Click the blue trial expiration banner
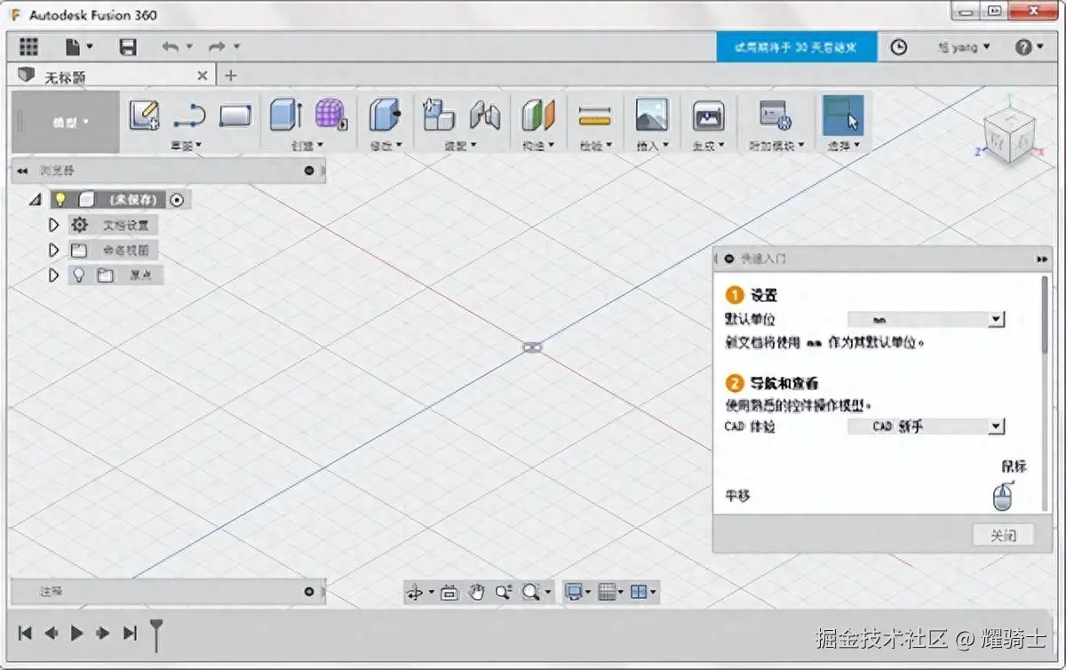Screen dimensions: 1066x670 click(x=796, y=47)
